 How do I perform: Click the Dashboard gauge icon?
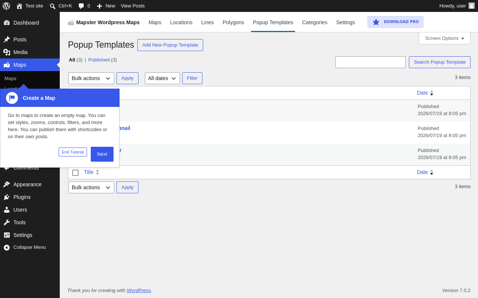(7, 23)
